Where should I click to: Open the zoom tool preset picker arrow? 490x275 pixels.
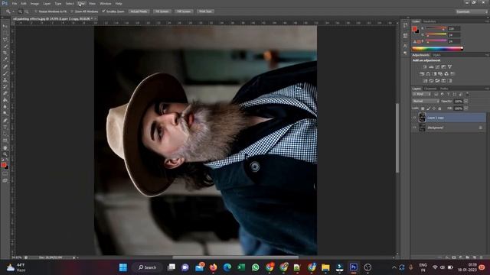click(14, 11)
